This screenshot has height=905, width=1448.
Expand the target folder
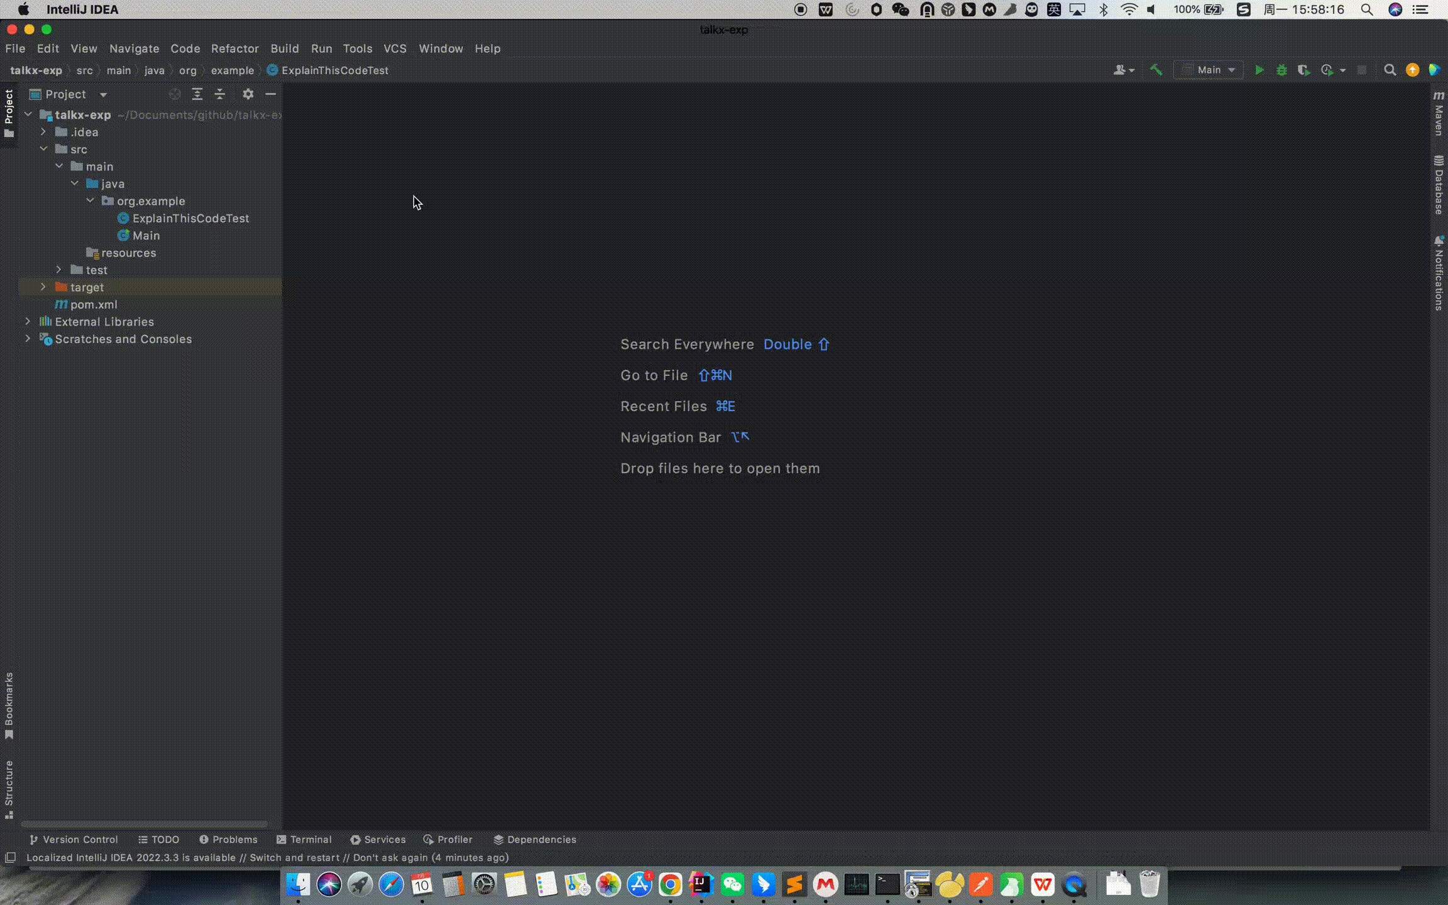point(43,287)
